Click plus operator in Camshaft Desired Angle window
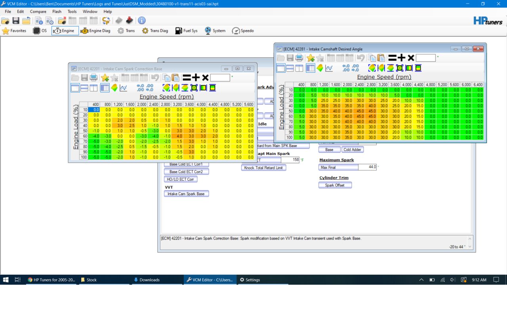This screenshot has width=507, height=329. coord(402,58)
